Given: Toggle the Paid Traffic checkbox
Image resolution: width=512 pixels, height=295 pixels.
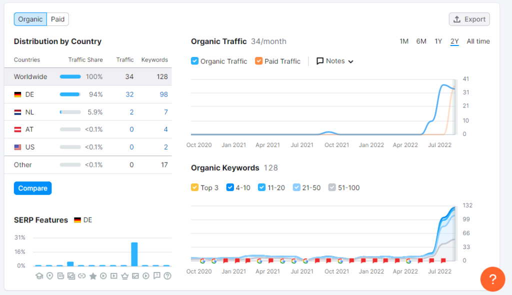Looking at the screenshot, I should 258,61.
